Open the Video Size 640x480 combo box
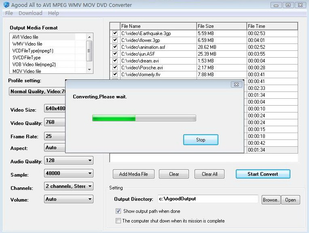Viewport: 309px width, 233px height. pyautogui.click(x=55, y=108)
